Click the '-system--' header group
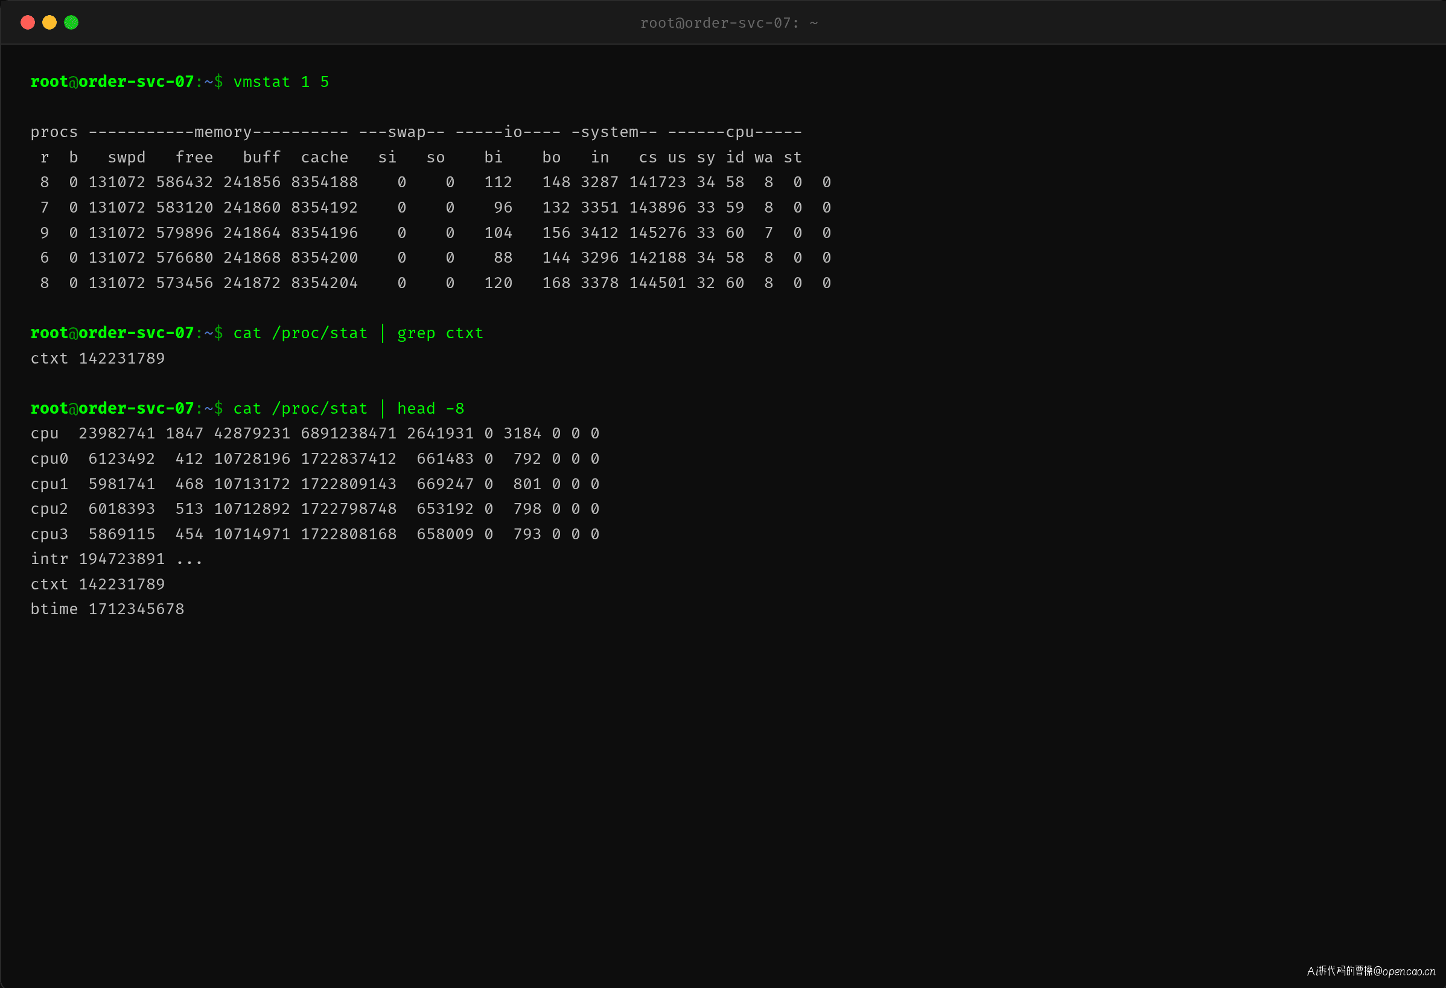The image size is (1446, 988). (614, 132)
